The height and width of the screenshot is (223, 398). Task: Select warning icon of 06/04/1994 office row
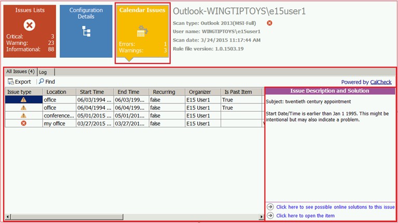point(23,108)
